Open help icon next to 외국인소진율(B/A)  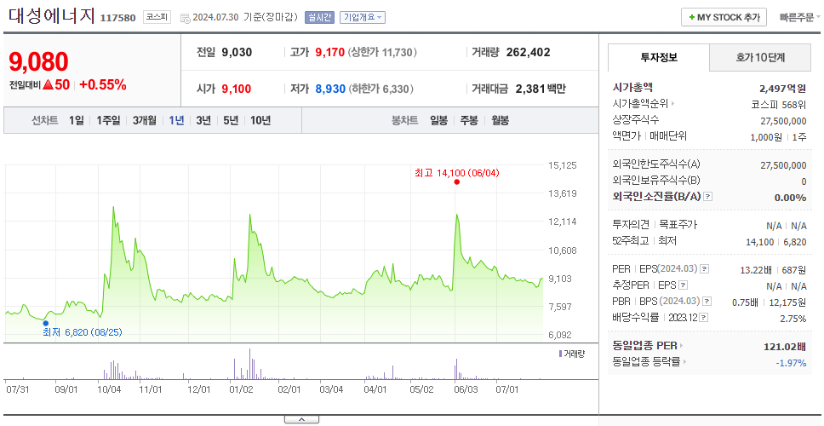[708, 196]
